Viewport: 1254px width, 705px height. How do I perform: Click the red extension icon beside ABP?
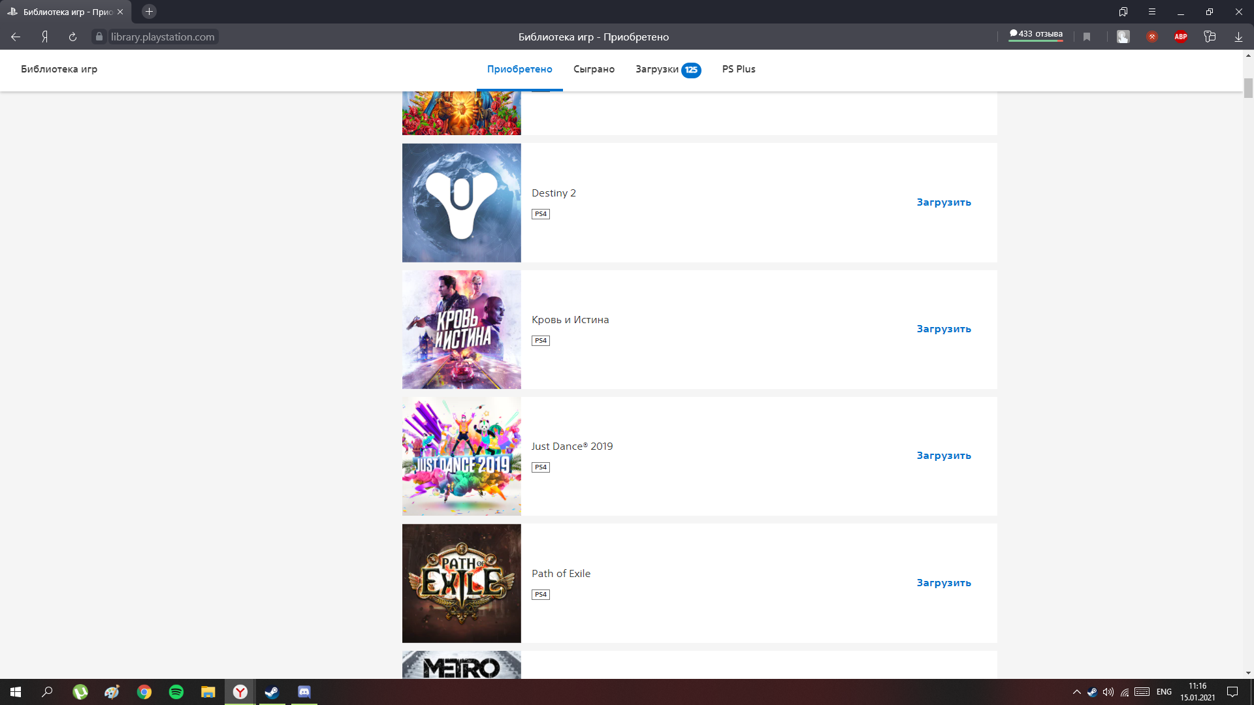click(1152, 37)
